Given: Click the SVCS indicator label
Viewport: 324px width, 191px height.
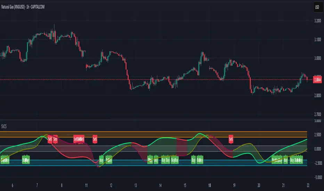Looking at the screenshot, I should click(4, 126).
